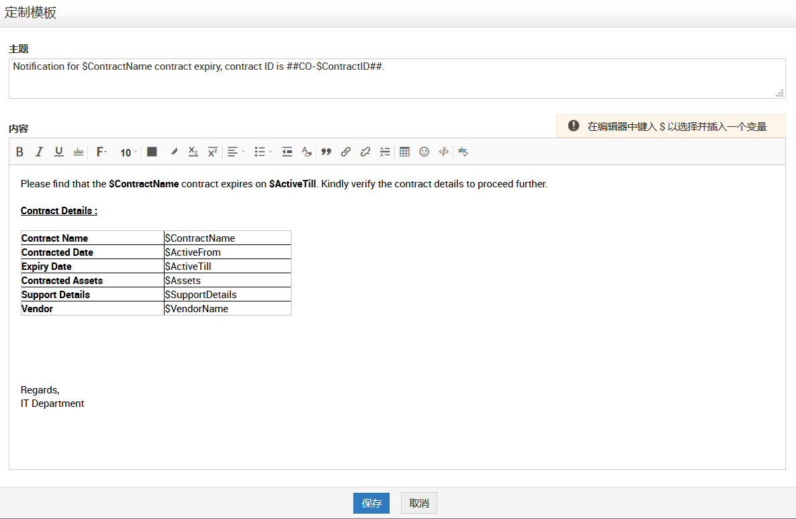Toggle underline formatting
This screenshot has height=519, width=796.
tap(59, 152)
